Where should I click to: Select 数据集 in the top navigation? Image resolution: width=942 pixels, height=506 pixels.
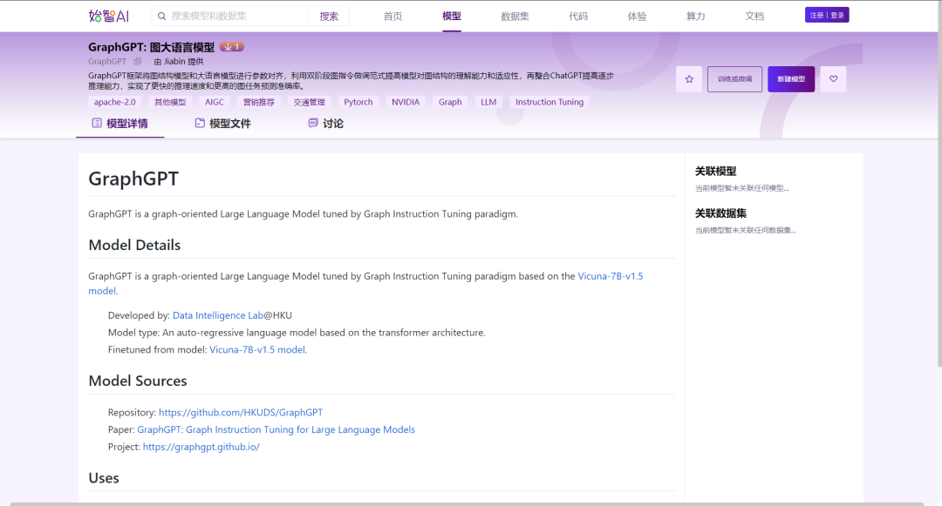[x=515, y=15]
